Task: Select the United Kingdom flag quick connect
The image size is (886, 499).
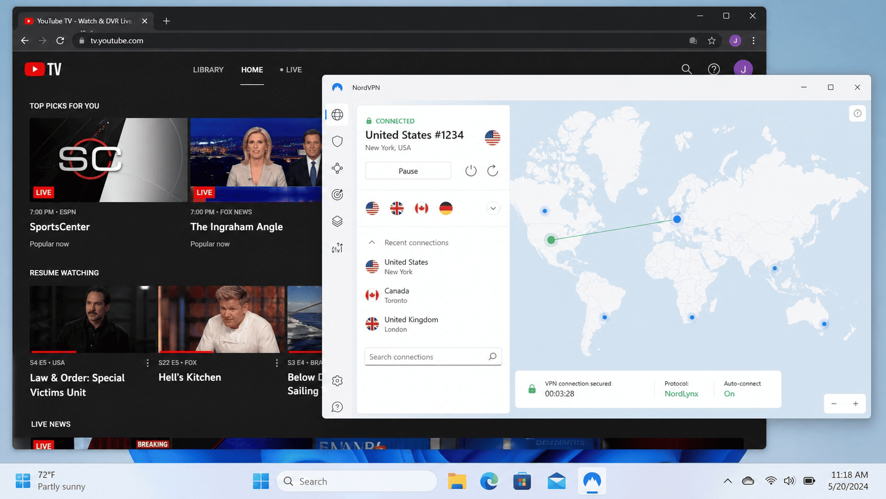Action: point(397,208)
